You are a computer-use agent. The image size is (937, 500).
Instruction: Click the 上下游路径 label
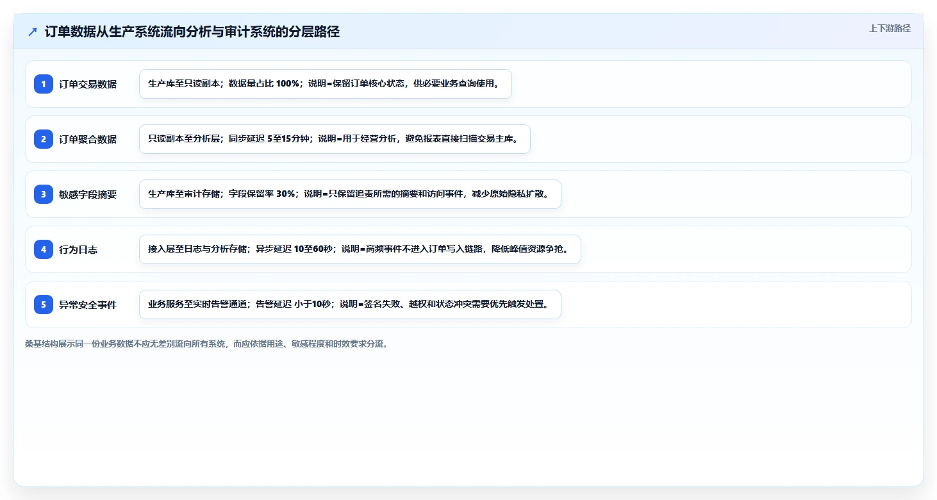[890, 28]
